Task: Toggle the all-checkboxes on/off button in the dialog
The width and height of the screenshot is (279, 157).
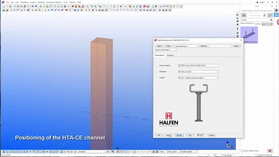Action: (200, 135)
